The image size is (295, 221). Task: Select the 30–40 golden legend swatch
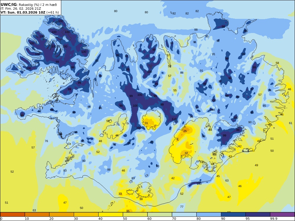[x=86, y=215]
